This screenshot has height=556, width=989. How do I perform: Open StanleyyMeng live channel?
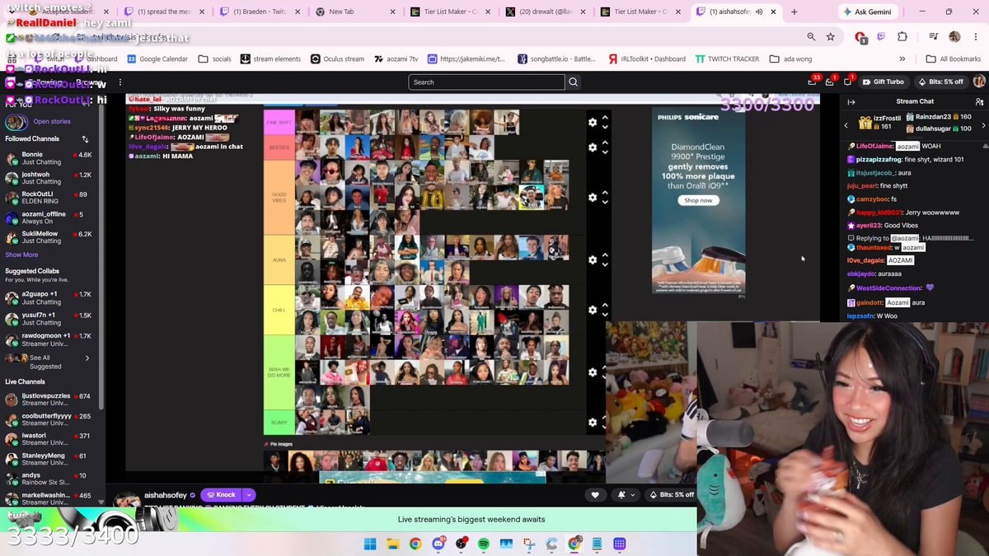(x=49, y=460)
